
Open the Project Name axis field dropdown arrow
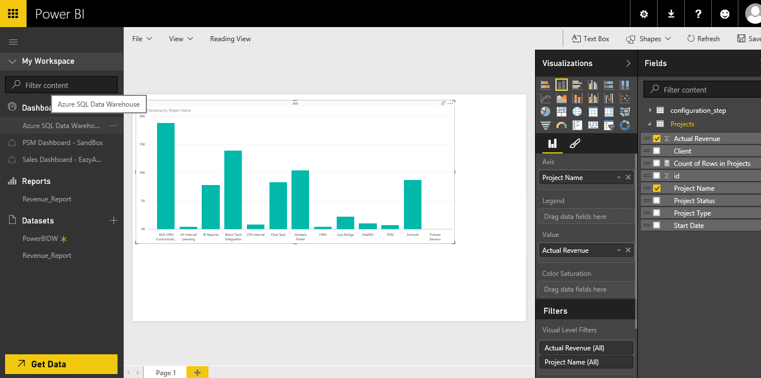pos(619,178)
